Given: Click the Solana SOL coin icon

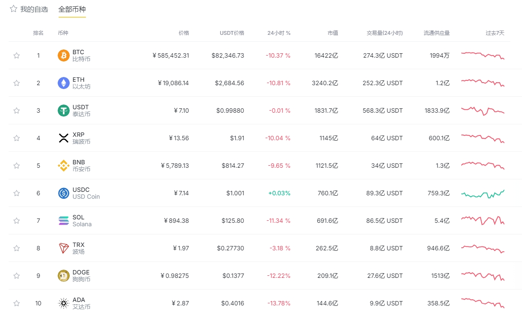Looking at the screenshot, I should [64, 221].
